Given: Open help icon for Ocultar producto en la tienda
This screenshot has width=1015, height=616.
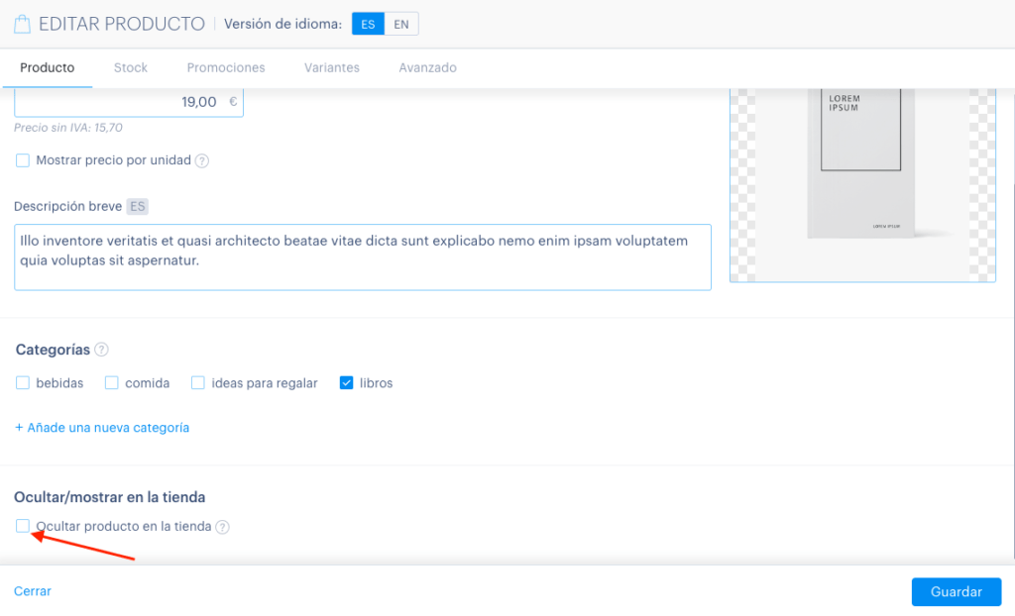Looking at the screenshot, I should (x=222, y=527).
